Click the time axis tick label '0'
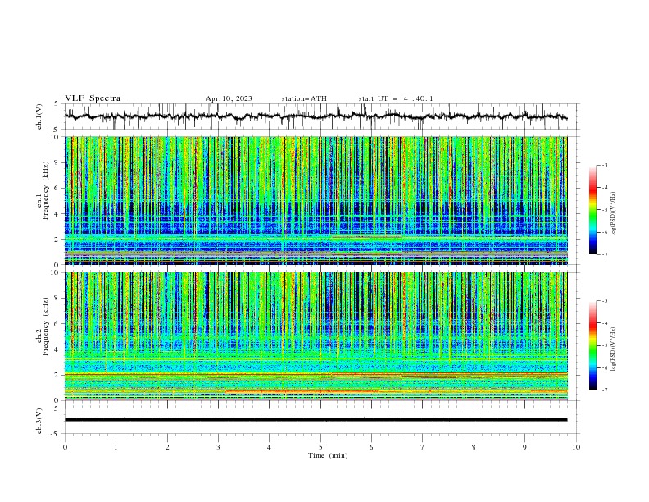This screenshot has height=502, width=649. tap(65, 447)
